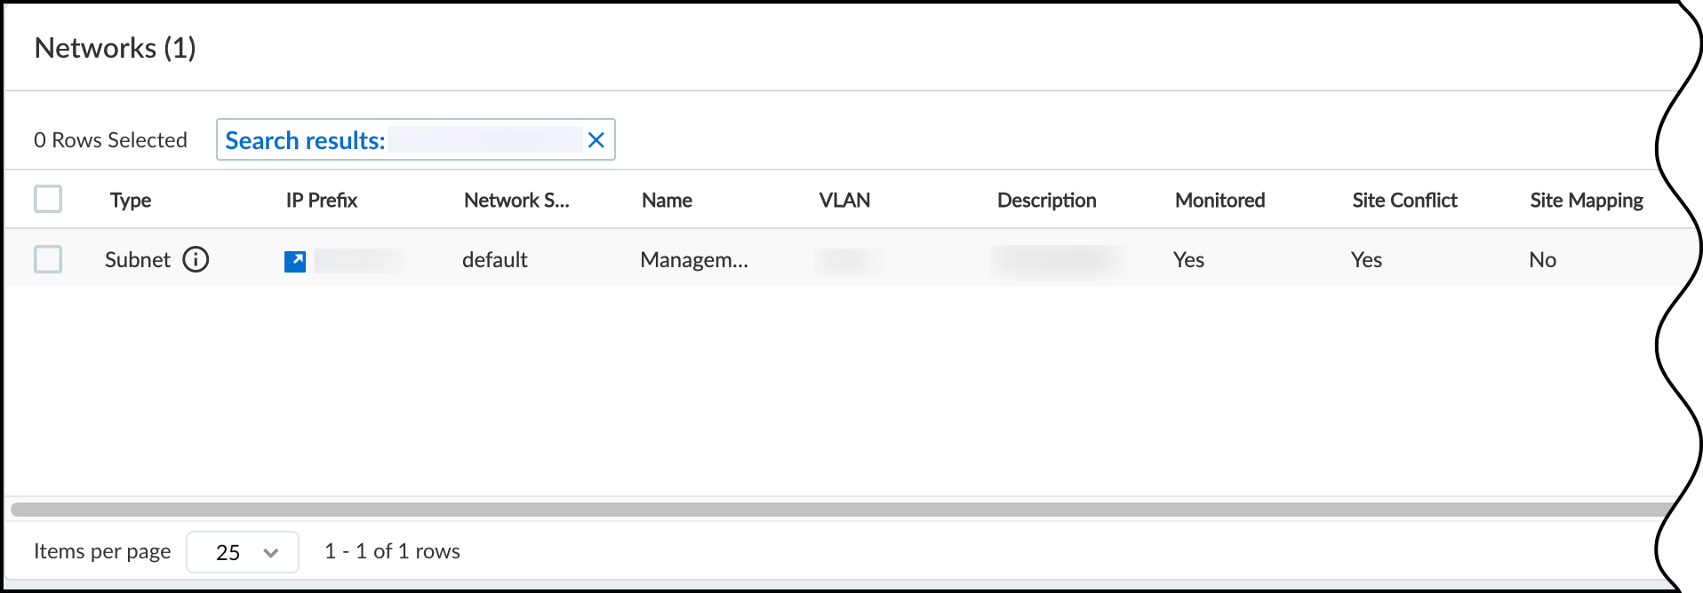Sort by VLAN column header

(x=844, y=201)
